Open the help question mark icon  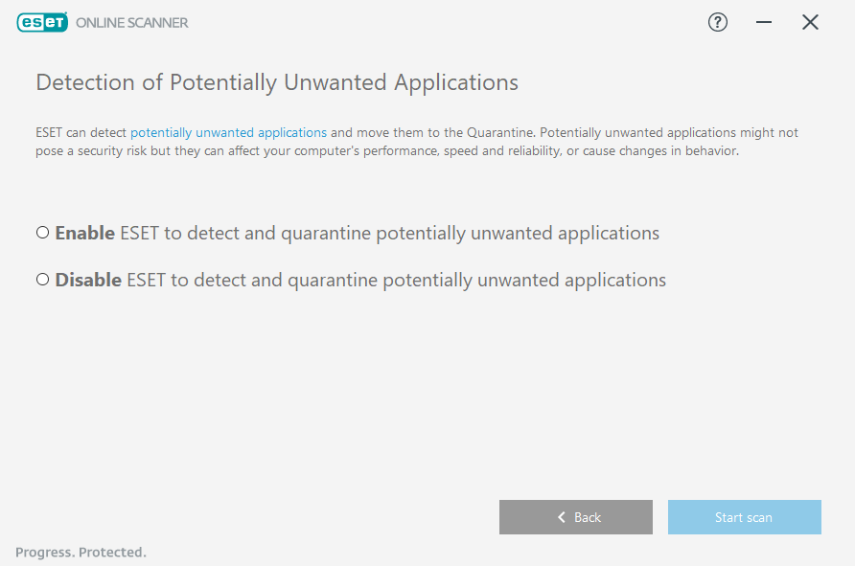click(718, 22)
